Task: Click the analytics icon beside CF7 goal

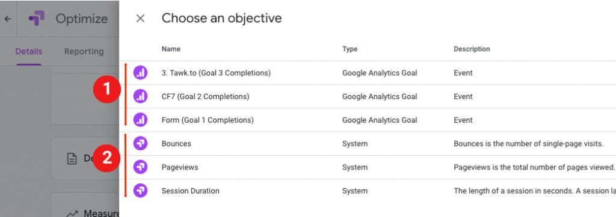Action: click(x=140, y=96)
